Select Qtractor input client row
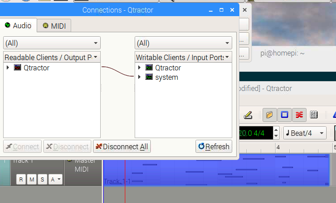 [183, 68]
